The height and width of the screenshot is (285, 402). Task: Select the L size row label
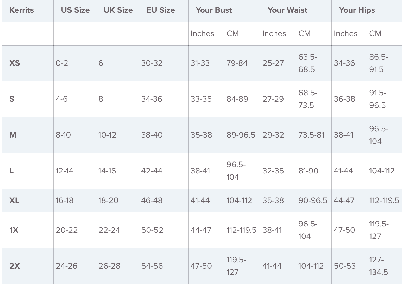pos(11,171)
